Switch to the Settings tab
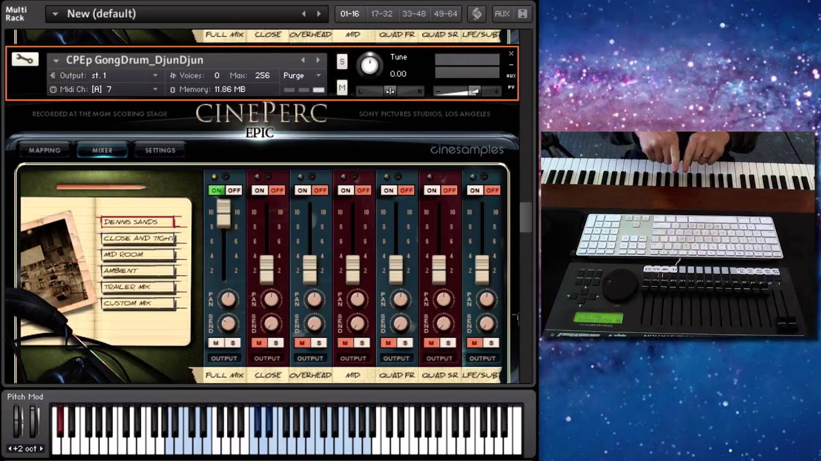This screenshot has height=461, width=821. click(160, 150)
